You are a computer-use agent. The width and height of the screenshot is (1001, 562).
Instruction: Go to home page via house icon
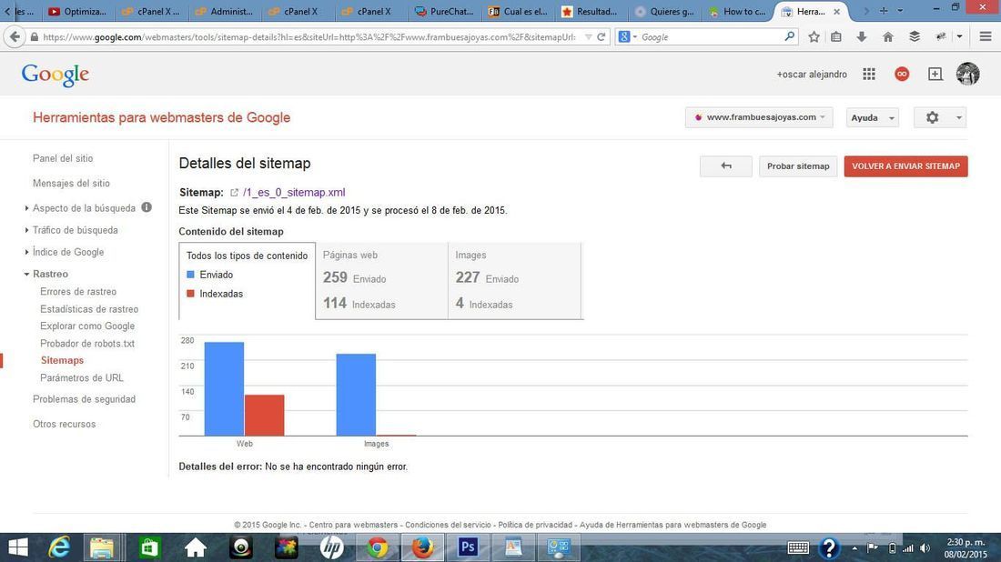point(888,37)
